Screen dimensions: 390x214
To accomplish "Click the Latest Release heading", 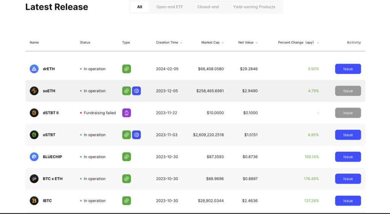I will click(57, 7).
